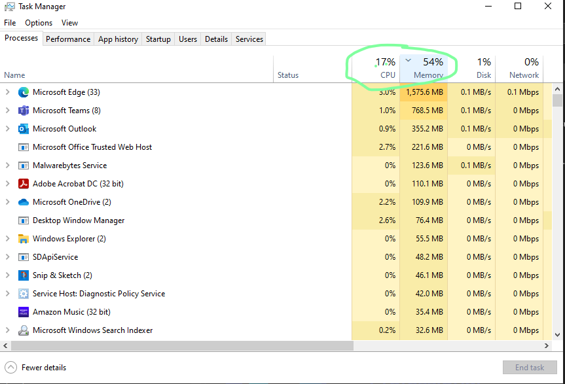
Task: Click the Microsoft Outlook process icon
Action: [x=24, y=129]
